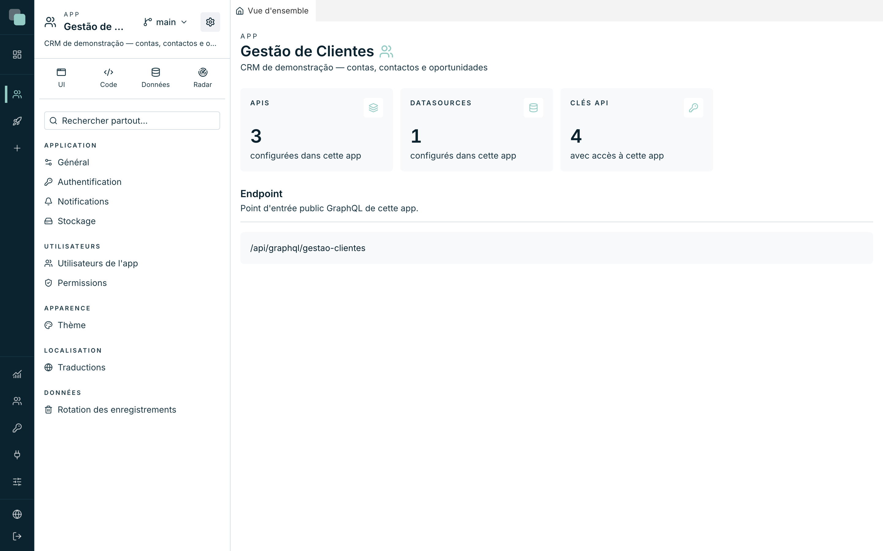Screen dimensions: 883x551
Task: Switch to the UI section
Action: [x=61, y=78]
